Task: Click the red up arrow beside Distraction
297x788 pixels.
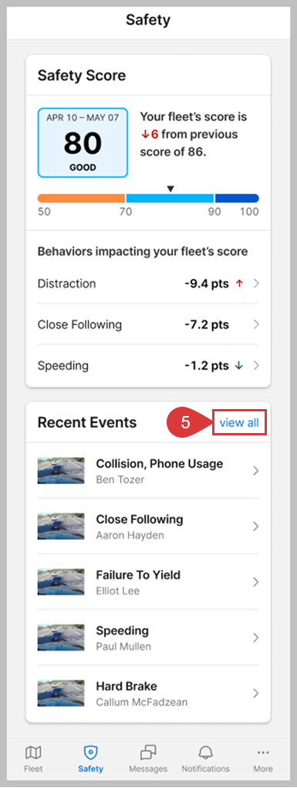Action: click(239, 284)
